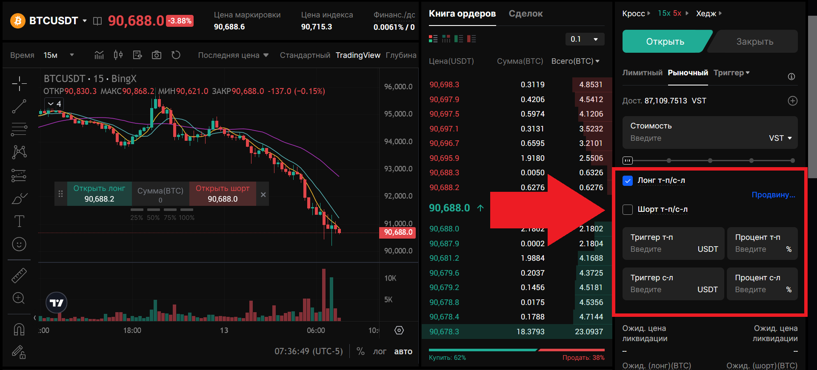Select the trend line drawing tool
This screenshot has height=370, width=817.
(19, 106)
